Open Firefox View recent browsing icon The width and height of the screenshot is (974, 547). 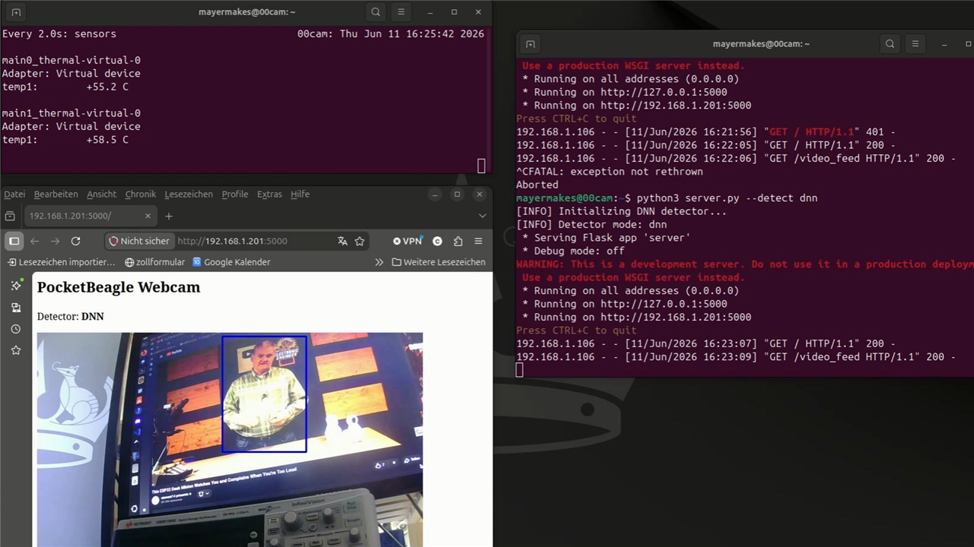10,217
